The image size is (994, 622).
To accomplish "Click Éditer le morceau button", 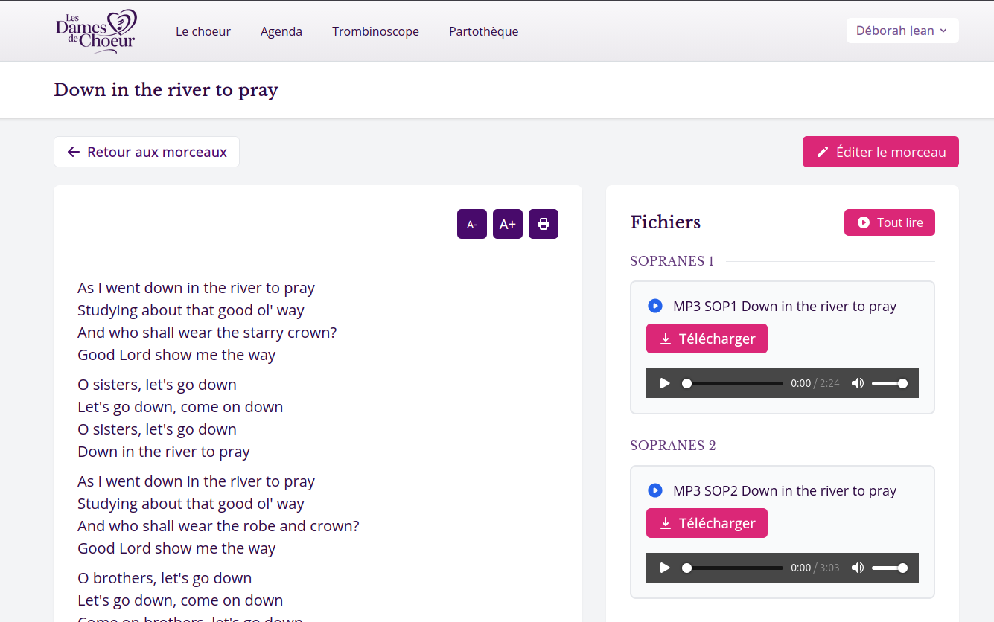I will [x=880, y=152].
